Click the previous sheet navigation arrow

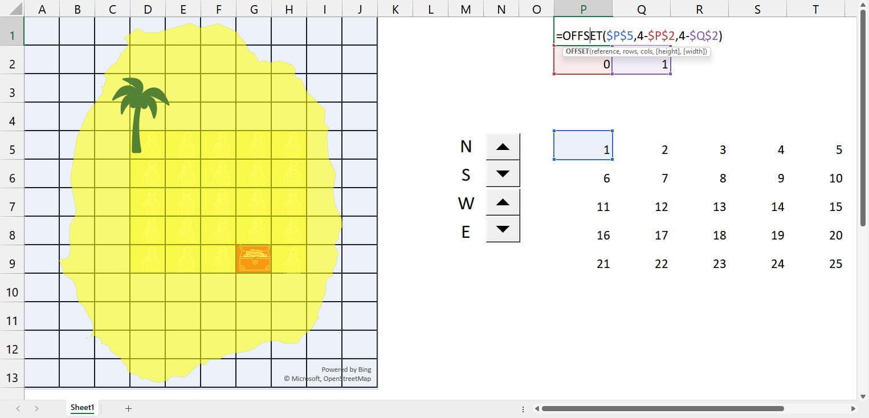pos(18,408)
